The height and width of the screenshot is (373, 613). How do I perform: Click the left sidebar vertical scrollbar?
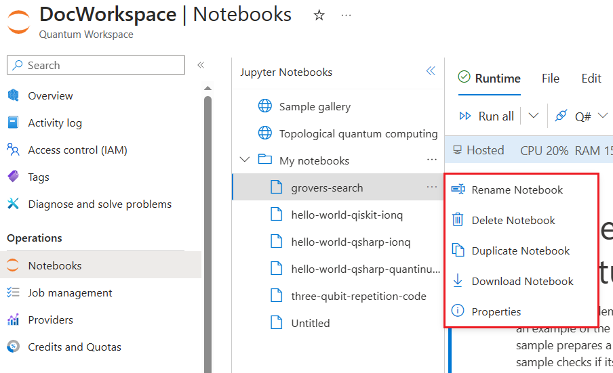coord(208,234)
